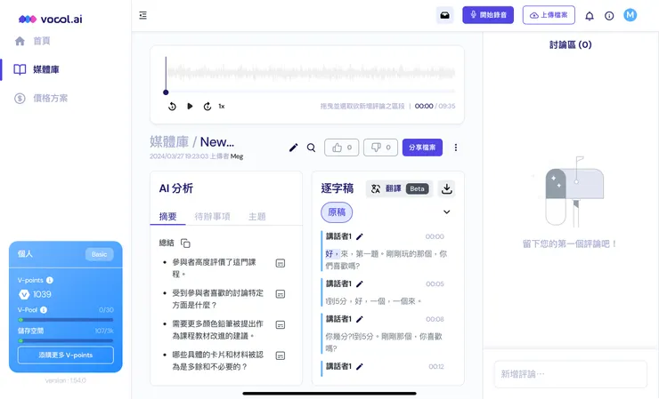Click inside the 新增評論 comment field

(570, 374)
